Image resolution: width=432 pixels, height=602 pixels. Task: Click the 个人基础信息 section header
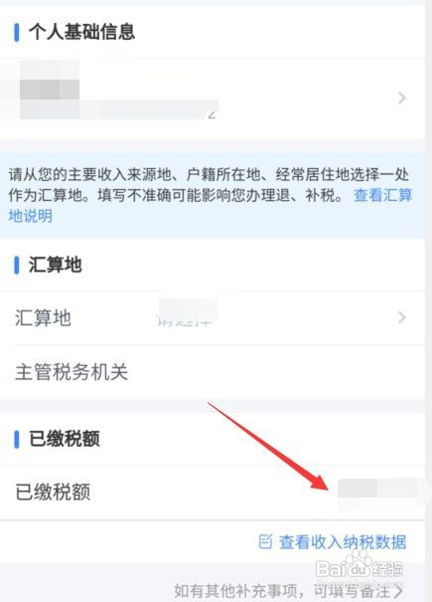tap(82, 32)
